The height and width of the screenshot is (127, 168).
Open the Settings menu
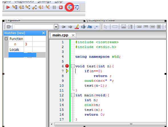pos(44,1)
